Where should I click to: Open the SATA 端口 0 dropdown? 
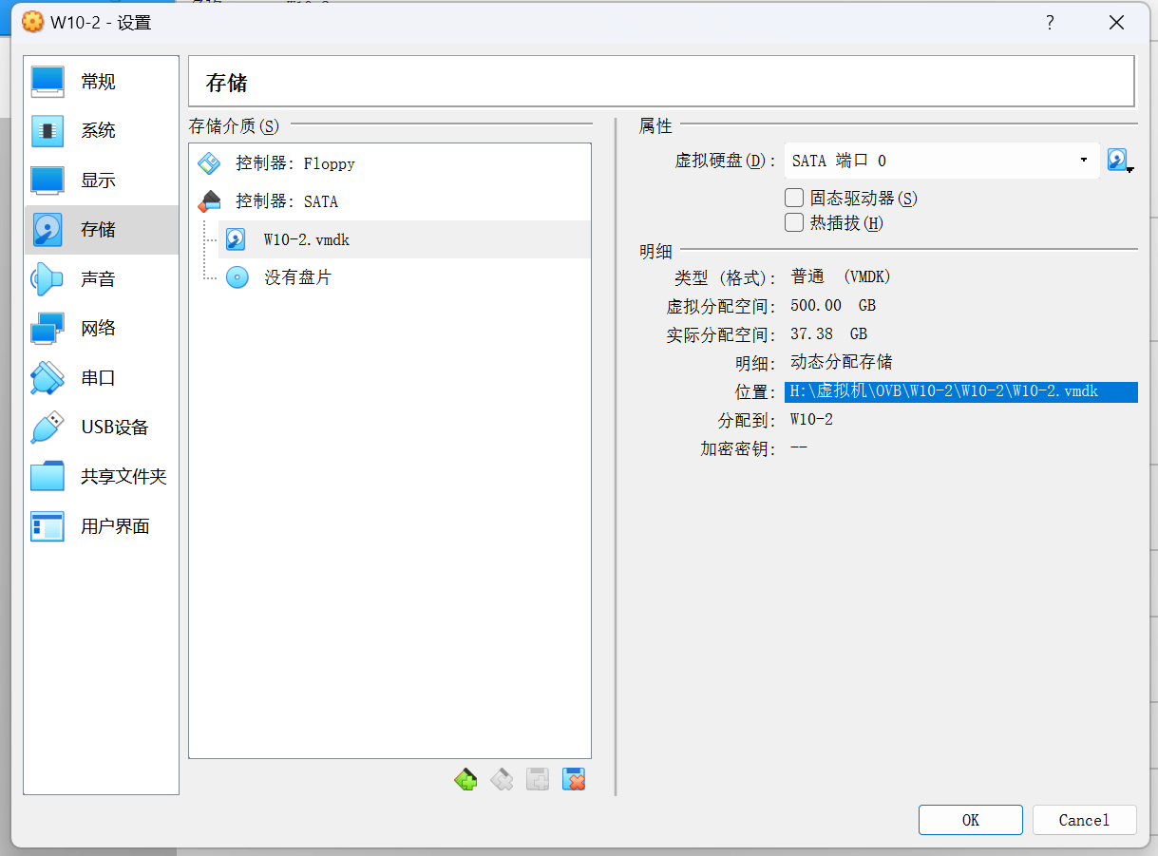(1082, 161)
